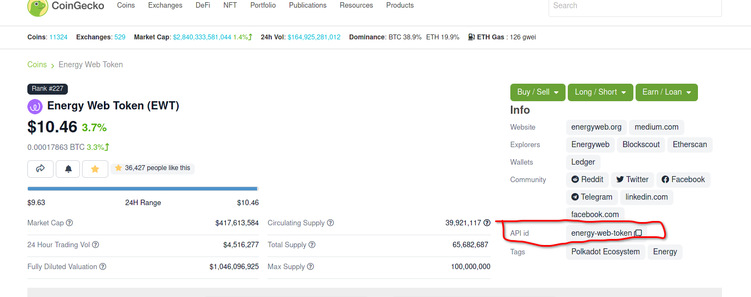Open the Earn / Loan dropdown
751x297 pixels.
(667, 92)
